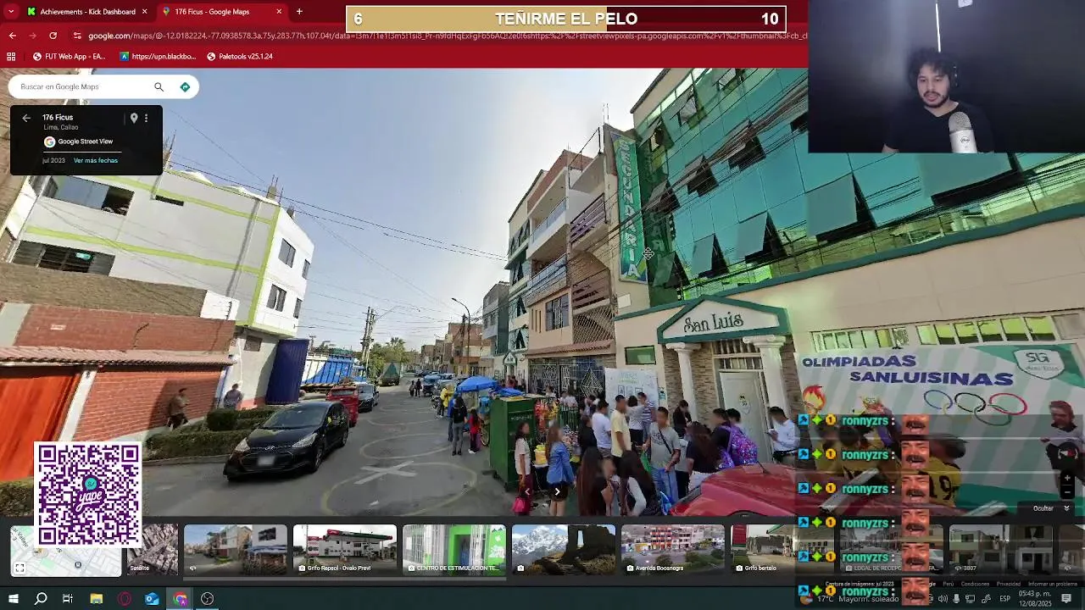This screenshot has height=610, width=1085.
Task: Go back using the arrow beside 176 Ficus
Action: 26,119
